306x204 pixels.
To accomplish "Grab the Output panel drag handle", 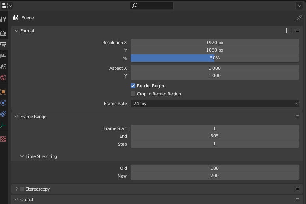I will pyautogui.click(x=298, y=200).
